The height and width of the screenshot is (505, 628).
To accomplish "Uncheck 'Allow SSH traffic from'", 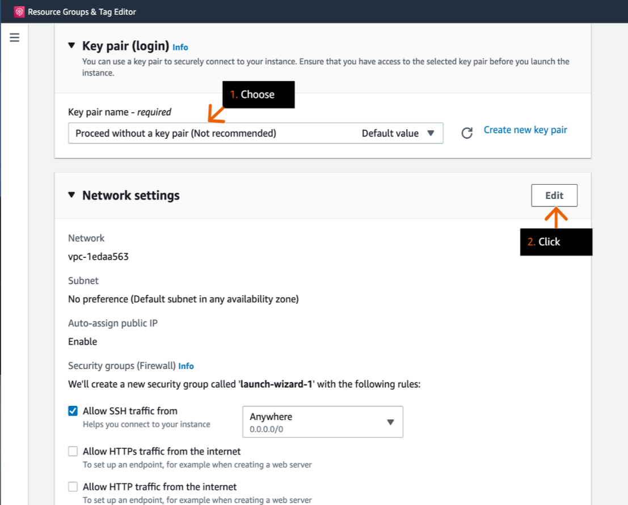I will (x=73, y=411).
